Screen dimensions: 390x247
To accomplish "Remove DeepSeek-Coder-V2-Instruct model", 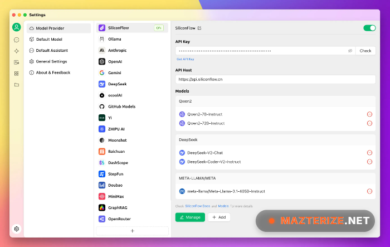I will (x=369, y=162).
